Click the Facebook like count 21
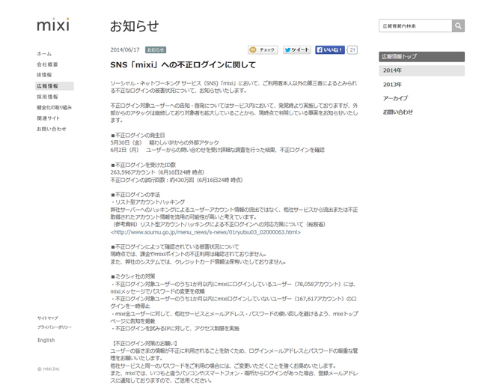 pyautogui.click(x=353, y=50)
